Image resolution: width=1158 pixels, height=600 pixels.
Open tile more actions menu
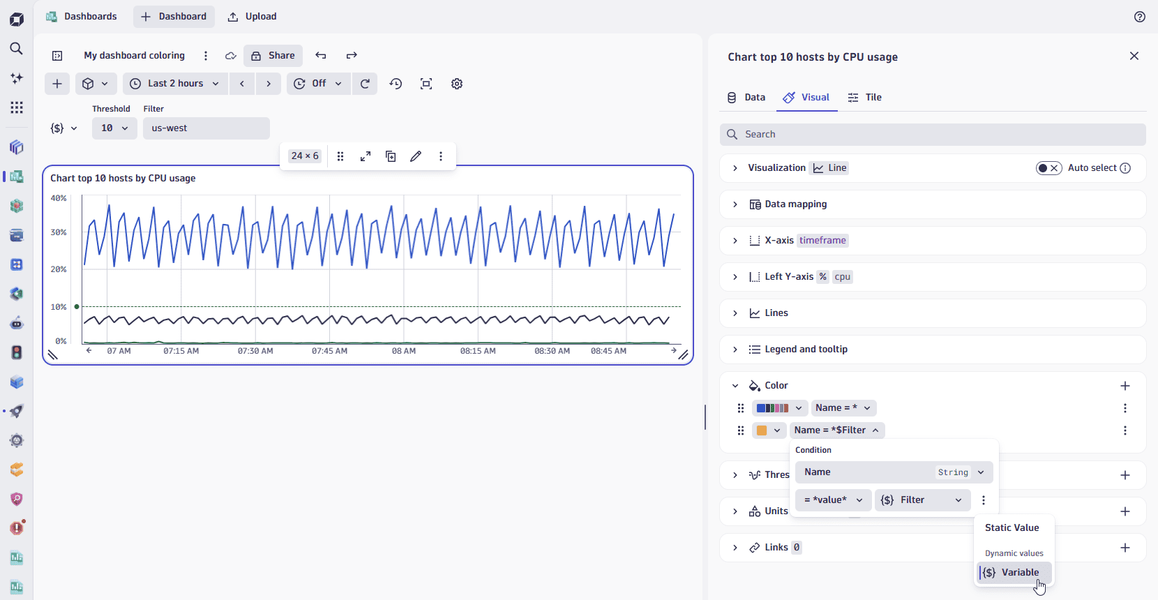[x=441, y=156]
